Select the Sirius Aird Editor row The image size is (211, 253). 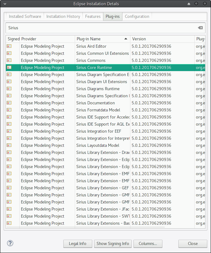point(105,46)
